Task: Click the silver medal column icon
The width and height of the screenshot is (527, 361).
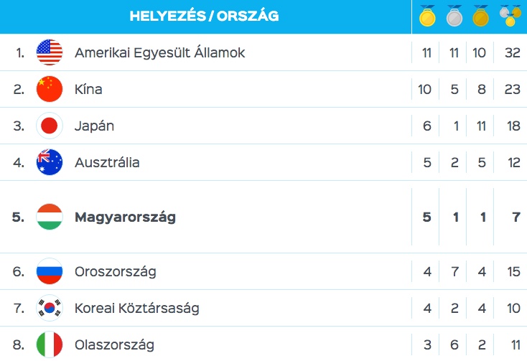Action: click(454, 16)
